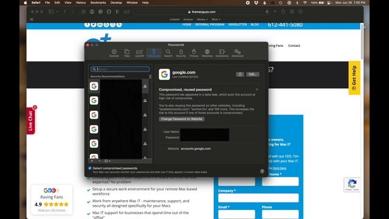This screenshot has width=389, height=219.
Task: Show Safari tab overview
Action: [x=292, y=12]
